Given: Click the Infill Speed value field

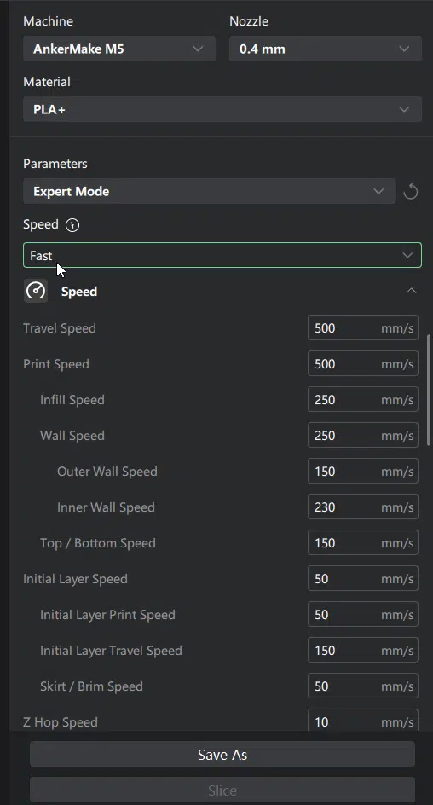Looking at the screenshot, I should (363, 399).
